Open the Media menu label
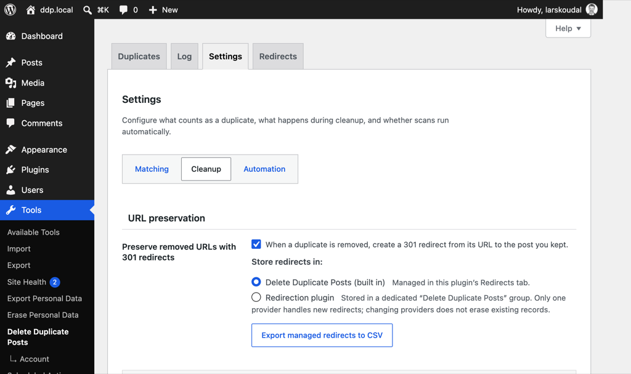The image size is (631, 374). click(x=33, y=83)
